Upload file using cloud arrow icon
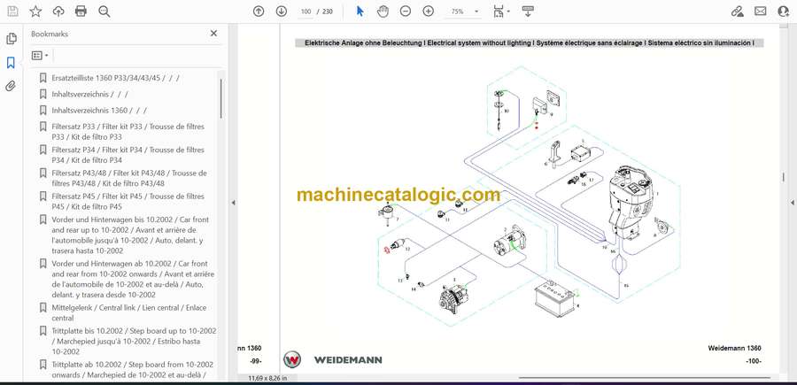This screenshot has width=797, height=385. click(x=58, y=12)
